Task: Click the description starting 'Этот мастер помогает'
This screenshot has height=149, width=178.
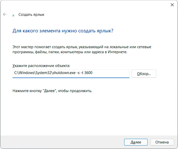Action: click(82, 49)
